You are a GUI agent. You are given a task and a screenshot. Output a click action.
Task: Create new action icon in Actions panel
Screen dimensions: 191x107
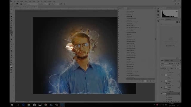(150, 81)
